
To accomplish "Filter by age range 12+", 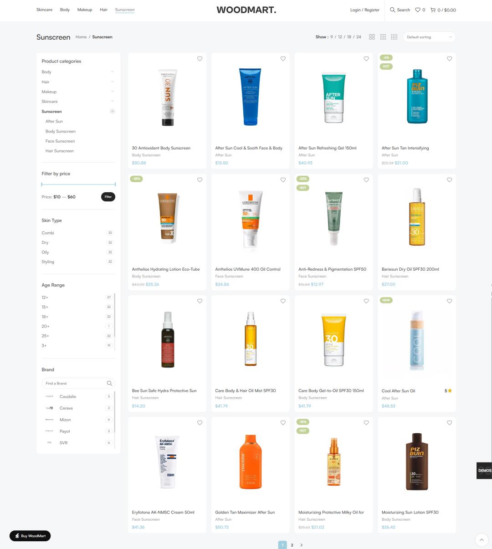I will click(x=45, y=298).
